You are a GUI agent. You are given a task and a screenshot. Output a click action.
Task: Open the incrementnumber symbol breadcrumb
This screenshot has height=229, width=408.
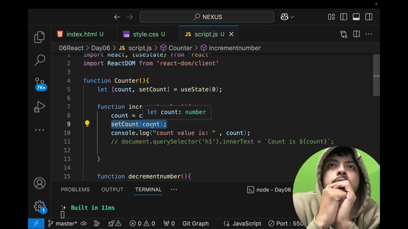coord(231,48)
